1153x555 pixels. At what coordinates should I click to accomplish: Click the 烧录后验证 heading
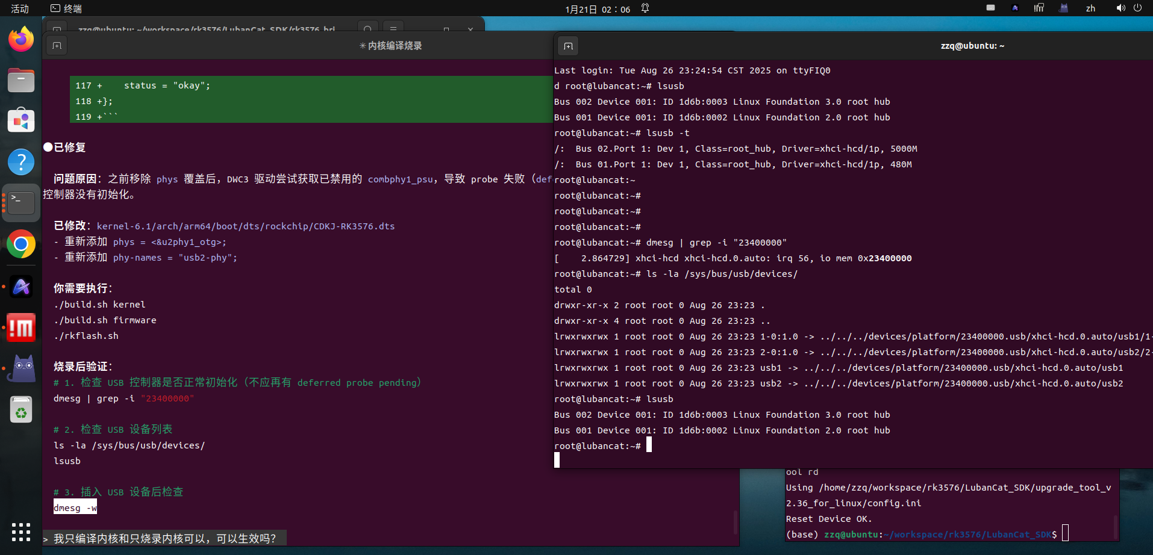tap(83, 367)
